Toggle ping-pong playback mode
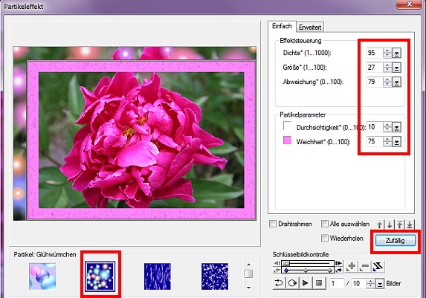426x298 pixels. pos(279,283)
